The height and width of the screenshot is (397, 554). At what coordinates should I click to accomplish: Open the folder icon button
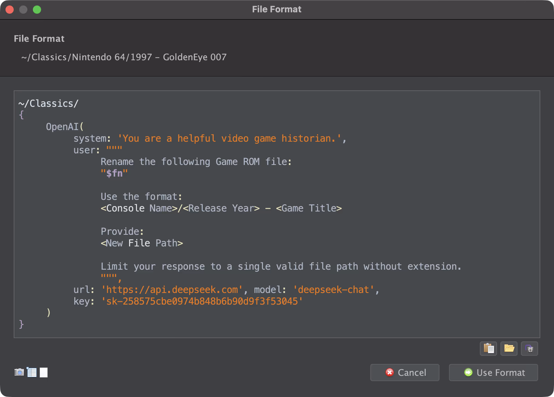pos(509,349)
